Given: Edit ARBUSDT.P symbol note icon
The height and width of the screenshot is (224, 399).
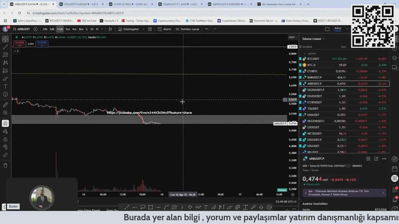Looking at the screenshot, I should [x=376, y=159].
